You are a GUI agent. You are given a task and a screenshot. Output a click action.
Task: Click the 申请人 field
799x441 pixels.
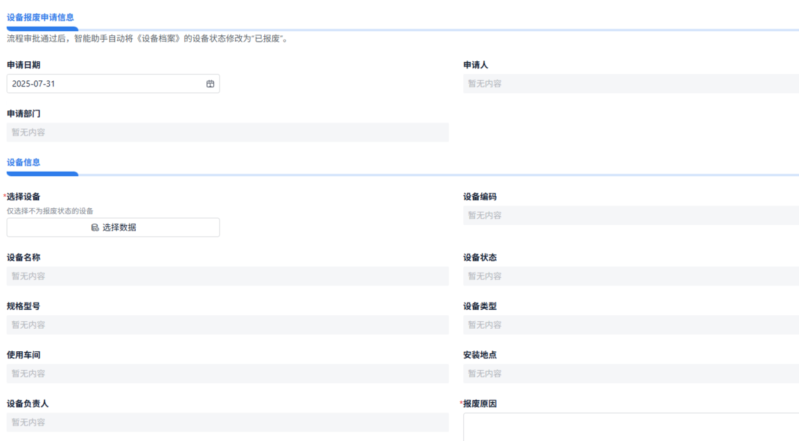point(626,83)
